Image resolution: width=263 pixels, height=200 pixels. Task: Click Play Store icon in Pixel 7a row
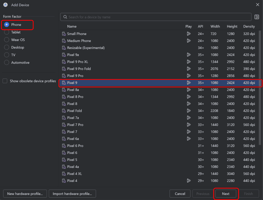tap(189, 118)
